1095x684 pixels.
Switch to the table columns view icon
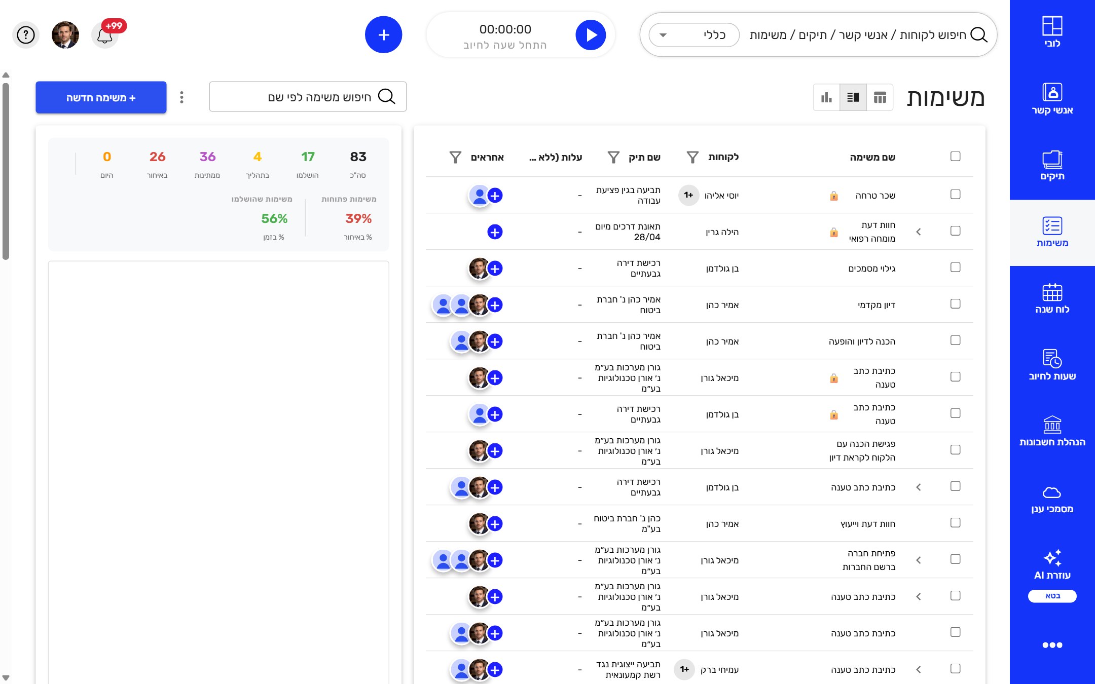pyautogui.click(x=880, y=97)
